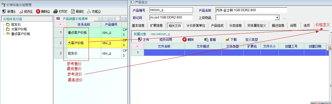The height and width of the screenshot is (104, 332).
Task: Click the 新增A add icon
Action: tap(4, 11)
